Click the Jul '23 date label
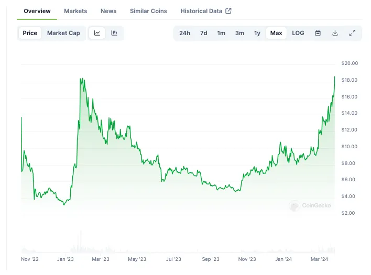Screen dimensions: 371x275 point(173,259)
